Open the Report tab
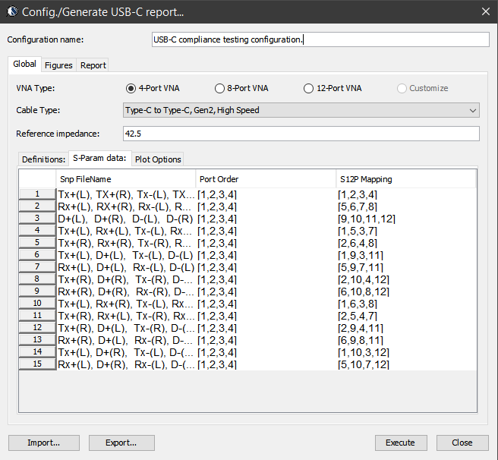The height and width of the screenshot is (460, 498). pyautogui.click(x=93, y=65)
